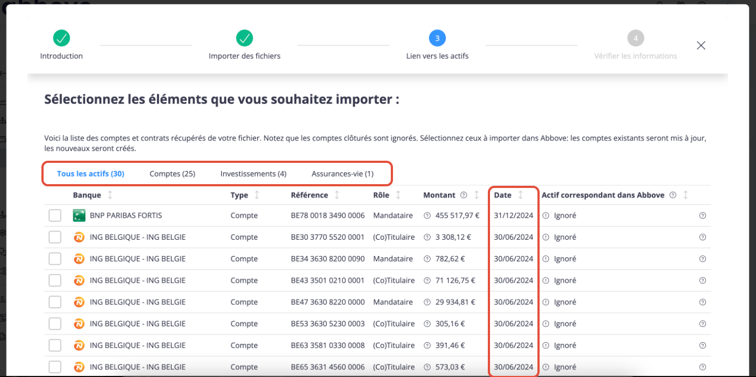756x377 pixels.
Task: Click the Importer des fichiers step label
Action: (245, 56)
